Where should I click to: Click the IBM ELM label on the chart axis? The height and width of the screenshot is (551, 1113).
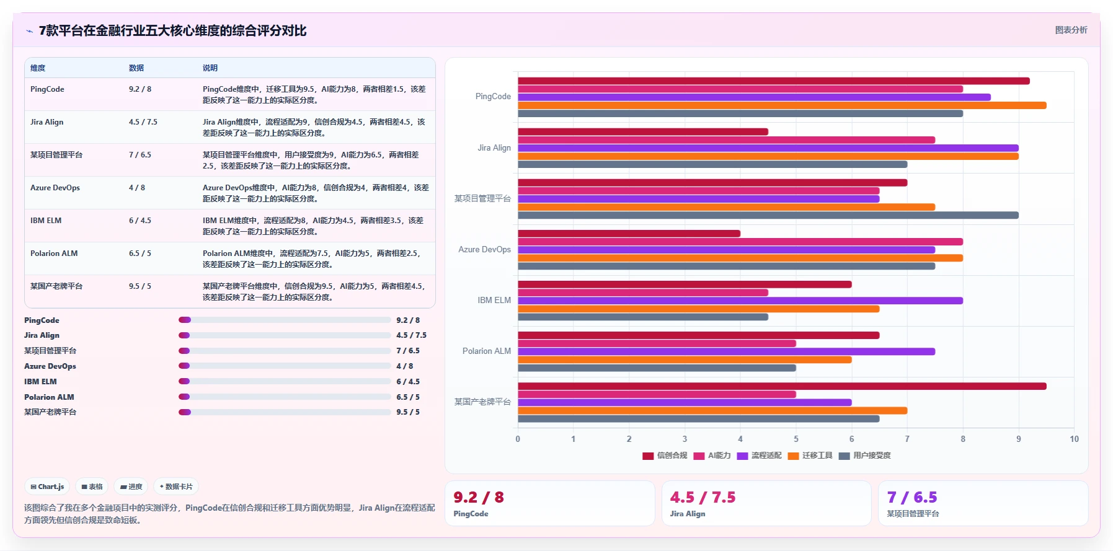coord(494,301)
